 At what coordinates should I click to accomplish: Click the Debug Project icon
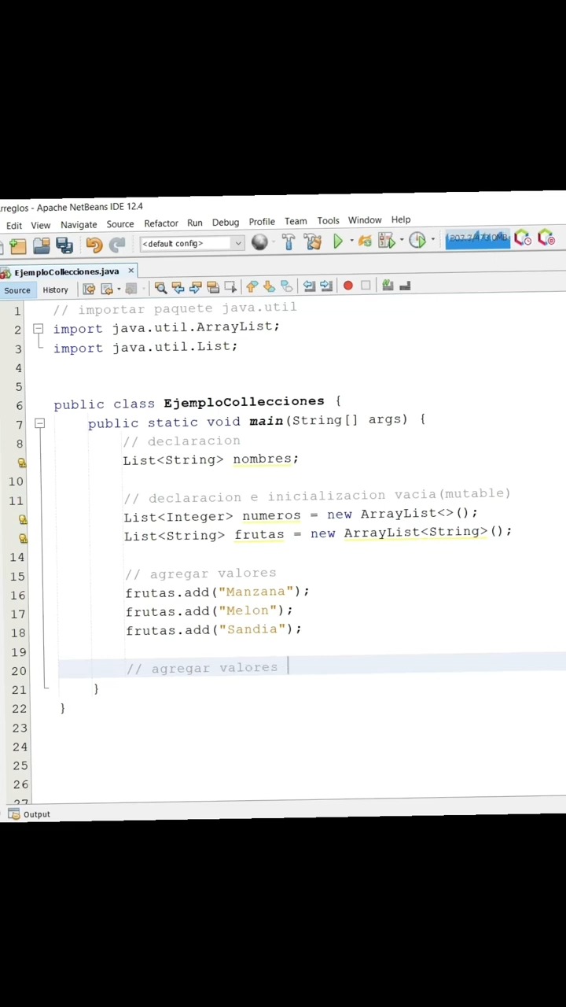click(x=365, y=242)
